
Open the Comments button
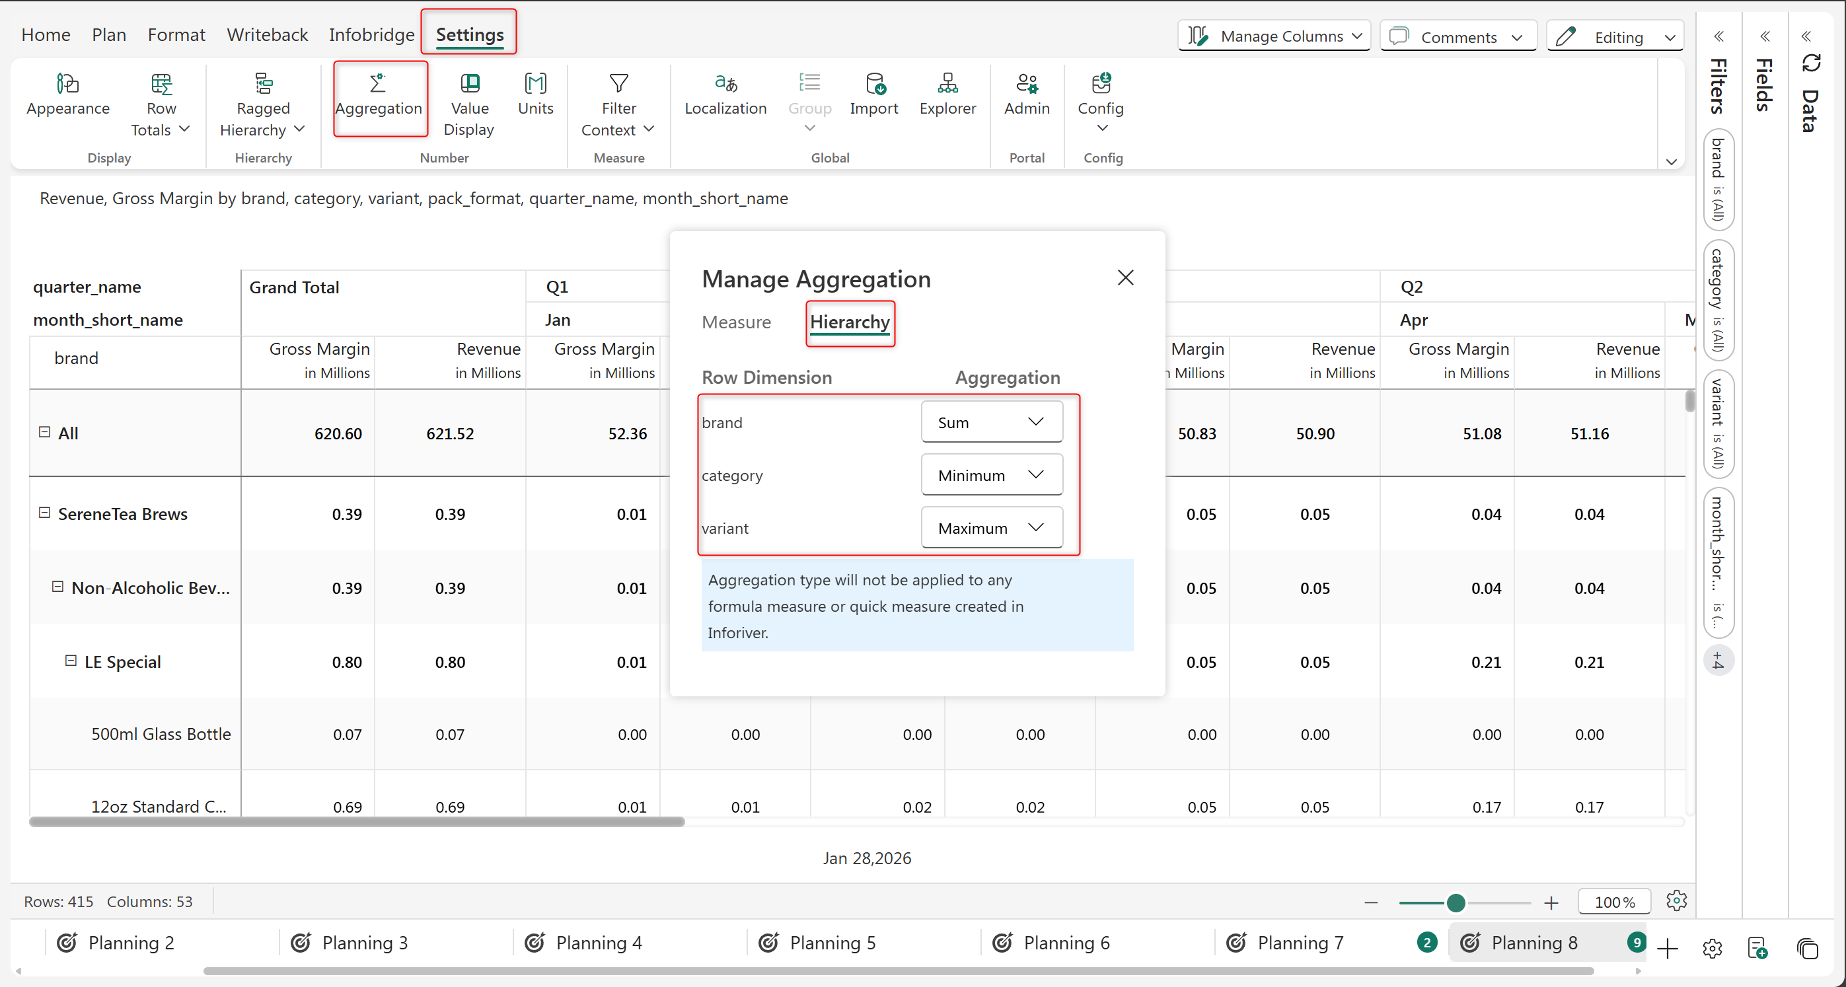pos(1458,36)
